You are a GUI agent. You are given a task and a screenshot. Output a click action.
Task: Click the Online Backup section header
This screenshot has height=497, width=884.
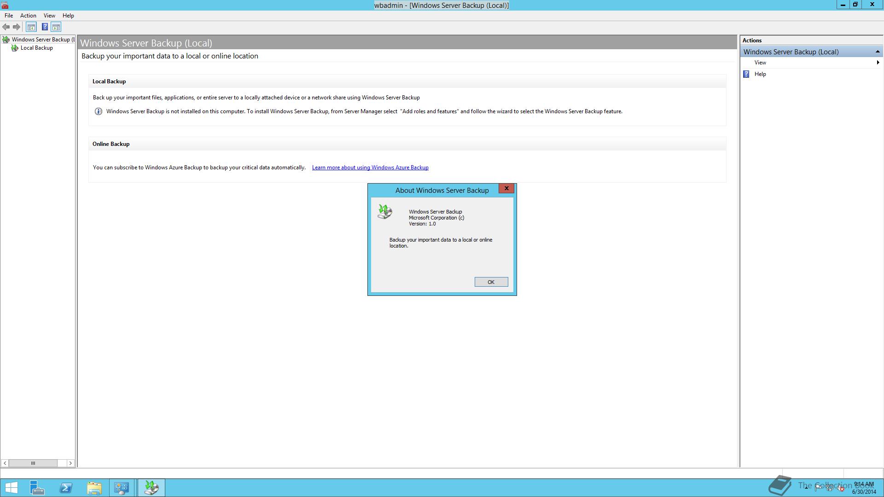pos(111,144)
